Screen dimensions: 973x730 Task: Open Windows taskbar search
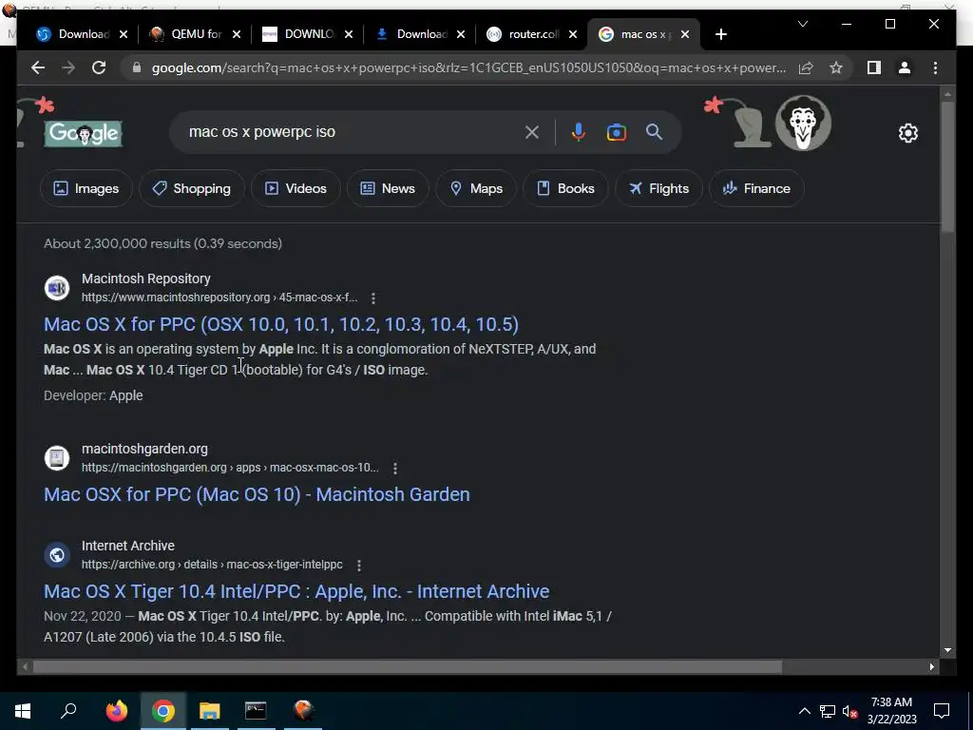(68, 711)
